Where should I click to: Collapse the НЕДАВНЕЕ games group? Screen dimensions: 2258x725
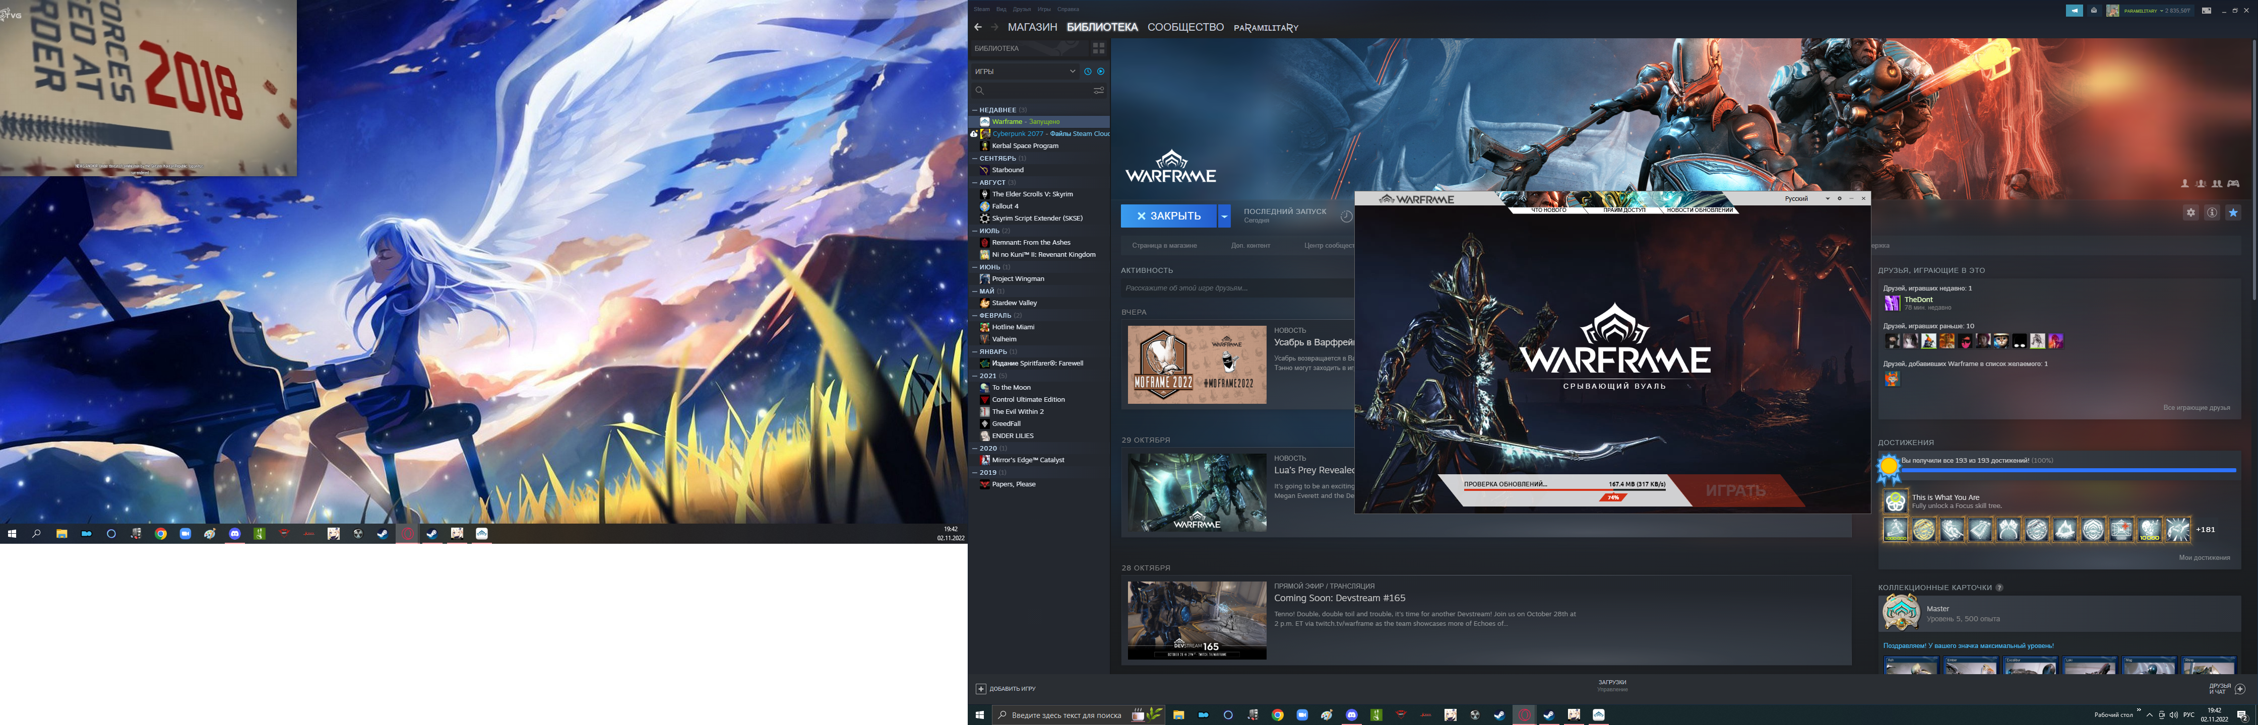pos(974,110)
